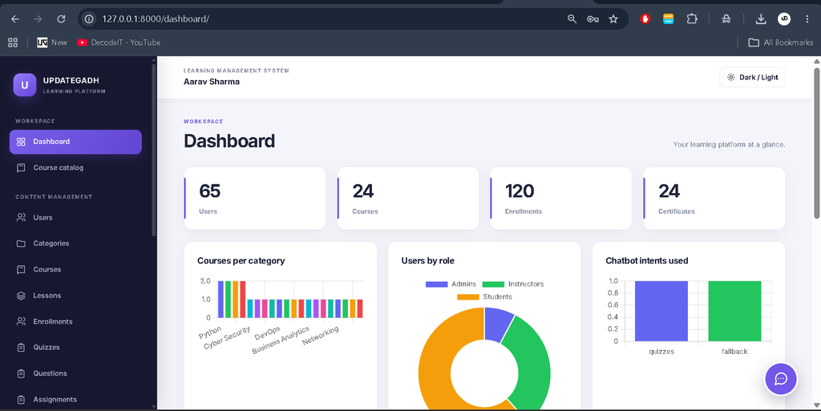The width and height of the screenshot is (821, 411).
Task: Click 'Your learning platform at a glance.' text
Action: tap(729, 144)
